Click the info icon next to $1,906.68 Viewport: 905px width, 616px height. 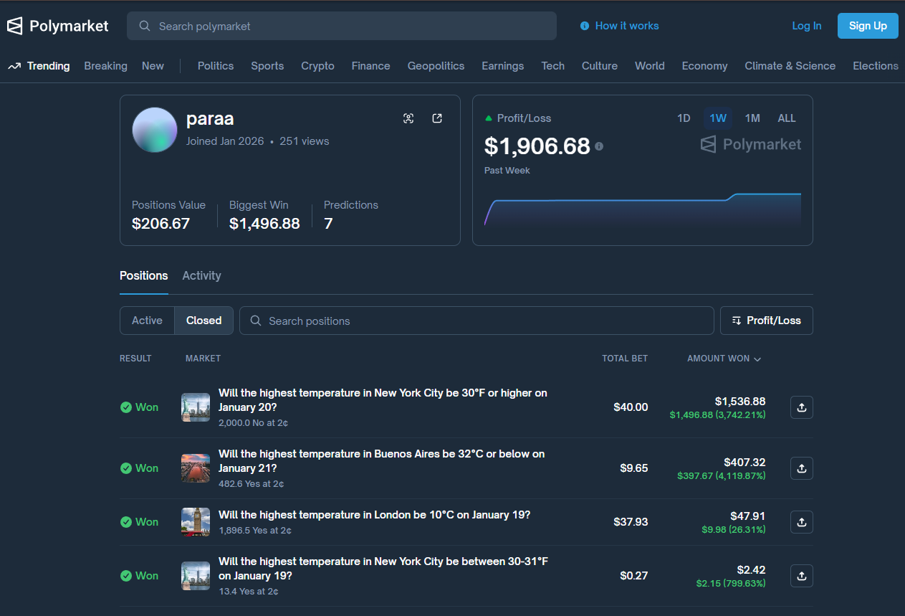(599, 146)
